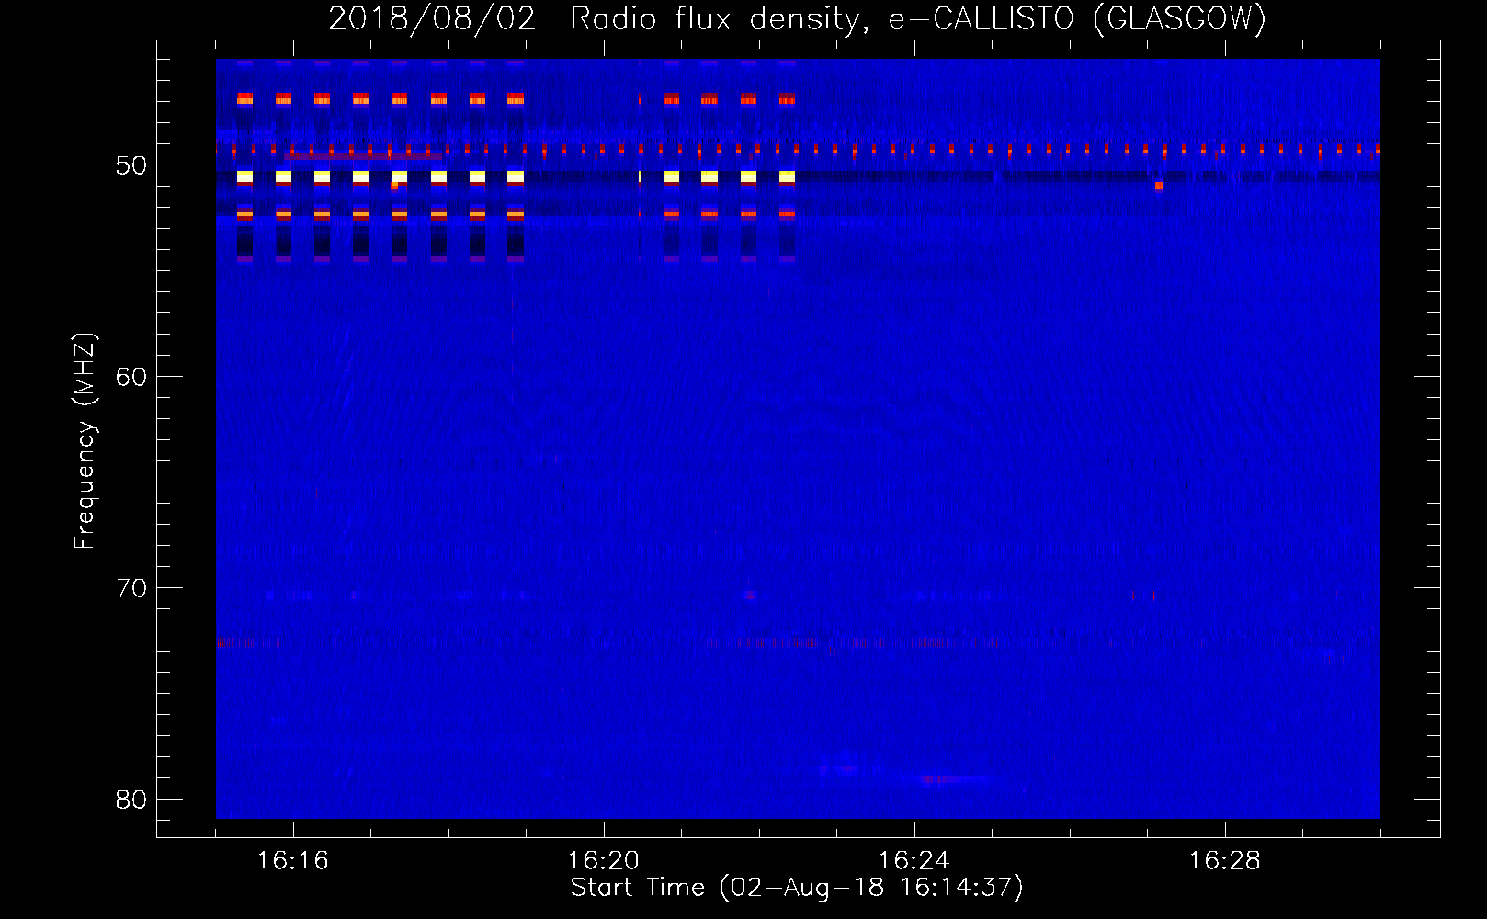Click the plot title '2018/08/02 Radio flux density, e-CALLISTO (GLASGOW)'
Screen dimensions: 1487x919
[x=797, y=18]
